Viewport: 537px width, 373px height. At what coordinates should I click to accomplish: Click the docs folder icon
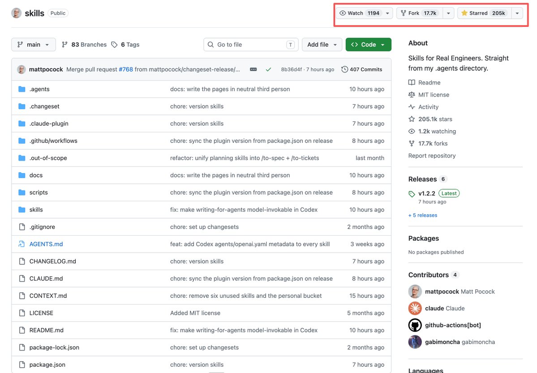coord(22,175)
